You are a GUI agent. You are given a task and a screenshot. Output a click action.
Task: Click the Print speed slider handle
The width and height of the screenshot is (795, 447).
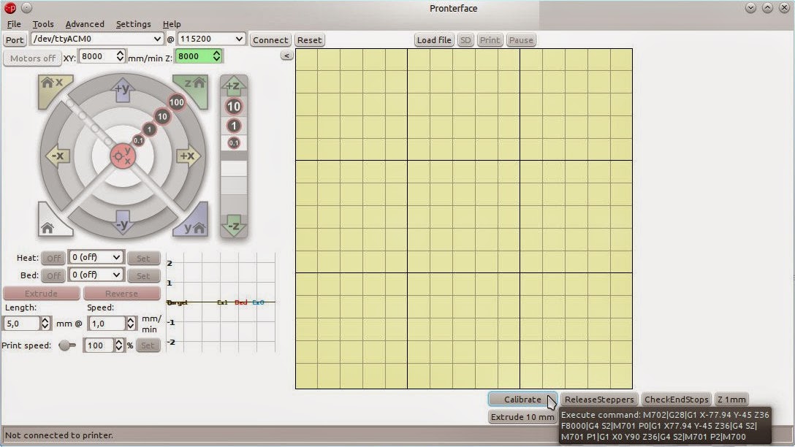click(65, 345)
